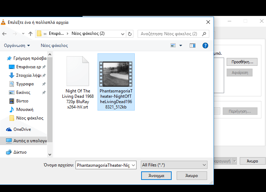Go up one folder level
266x192 pixels.
point(31,34)
